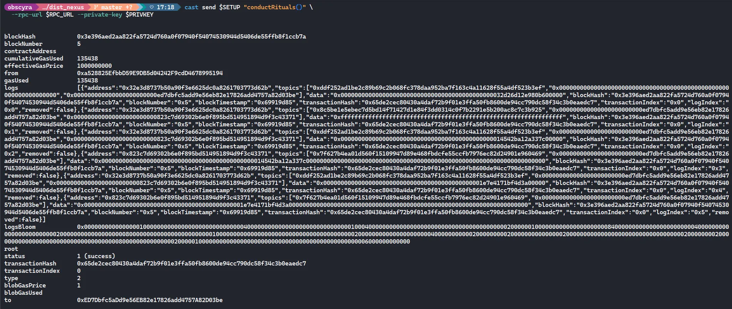Click the $PRIVKEY variable
Screen dimensions: 732x309
point(139,15)
